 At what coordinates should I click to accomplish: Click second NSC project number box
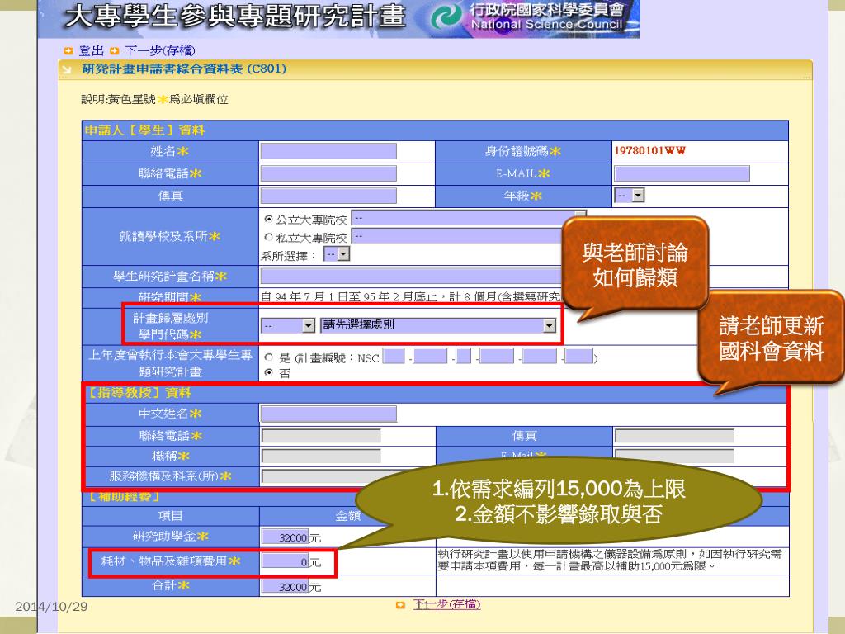pos(430,356)
